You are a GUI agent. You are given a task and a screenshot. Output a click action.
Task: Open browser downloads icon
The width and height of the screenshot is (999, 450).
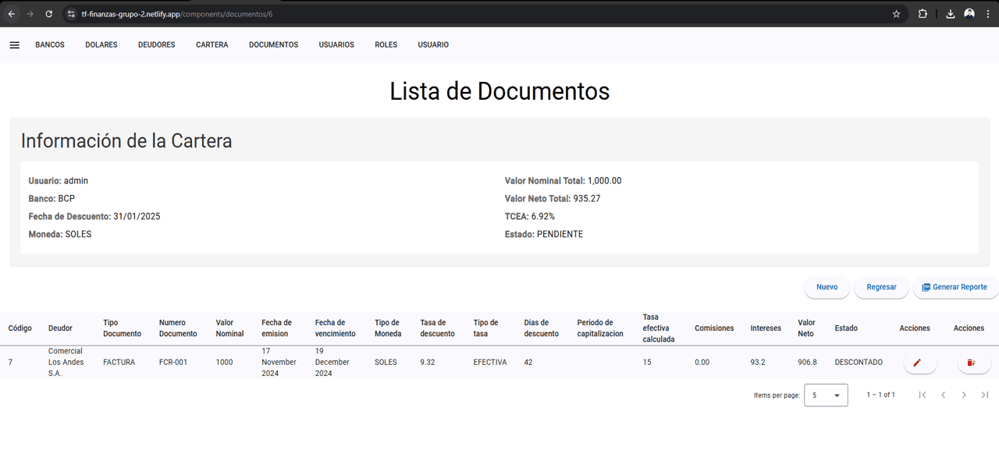click(950, 14)
